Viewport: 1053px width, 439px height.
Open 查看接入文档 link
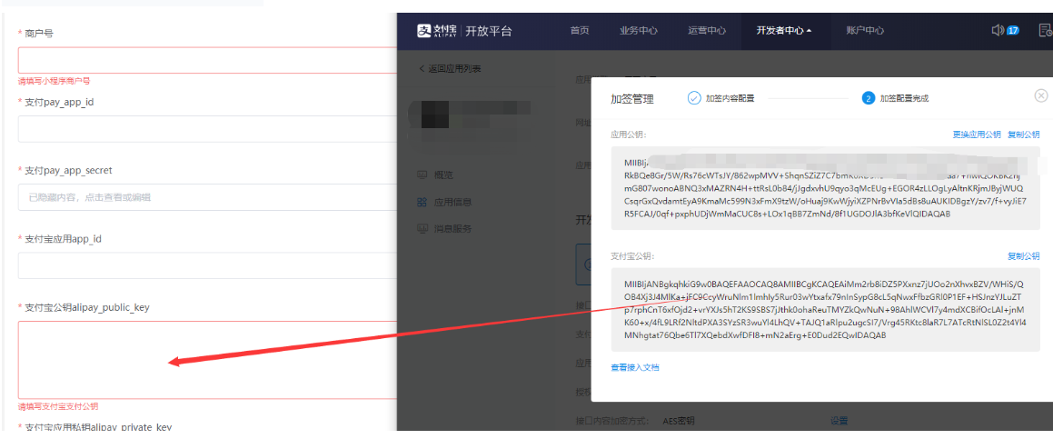(x=635, y=368)
